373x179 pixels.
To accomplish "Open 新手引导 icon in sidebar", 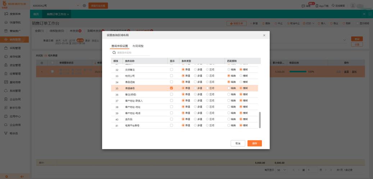I will [6, 108].
